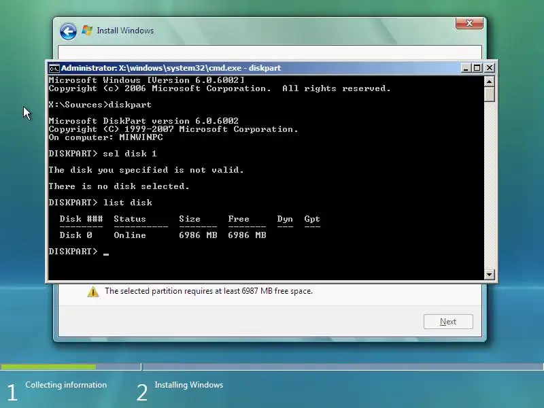Click the 'Free' column header

pyautogui.click(x=239, y=219)
